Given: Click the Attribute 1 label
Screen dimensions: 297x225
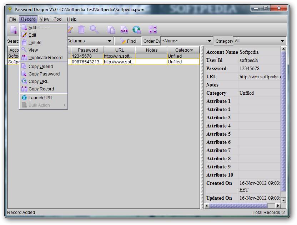Looking at the screenshot, I should [218, 101].
